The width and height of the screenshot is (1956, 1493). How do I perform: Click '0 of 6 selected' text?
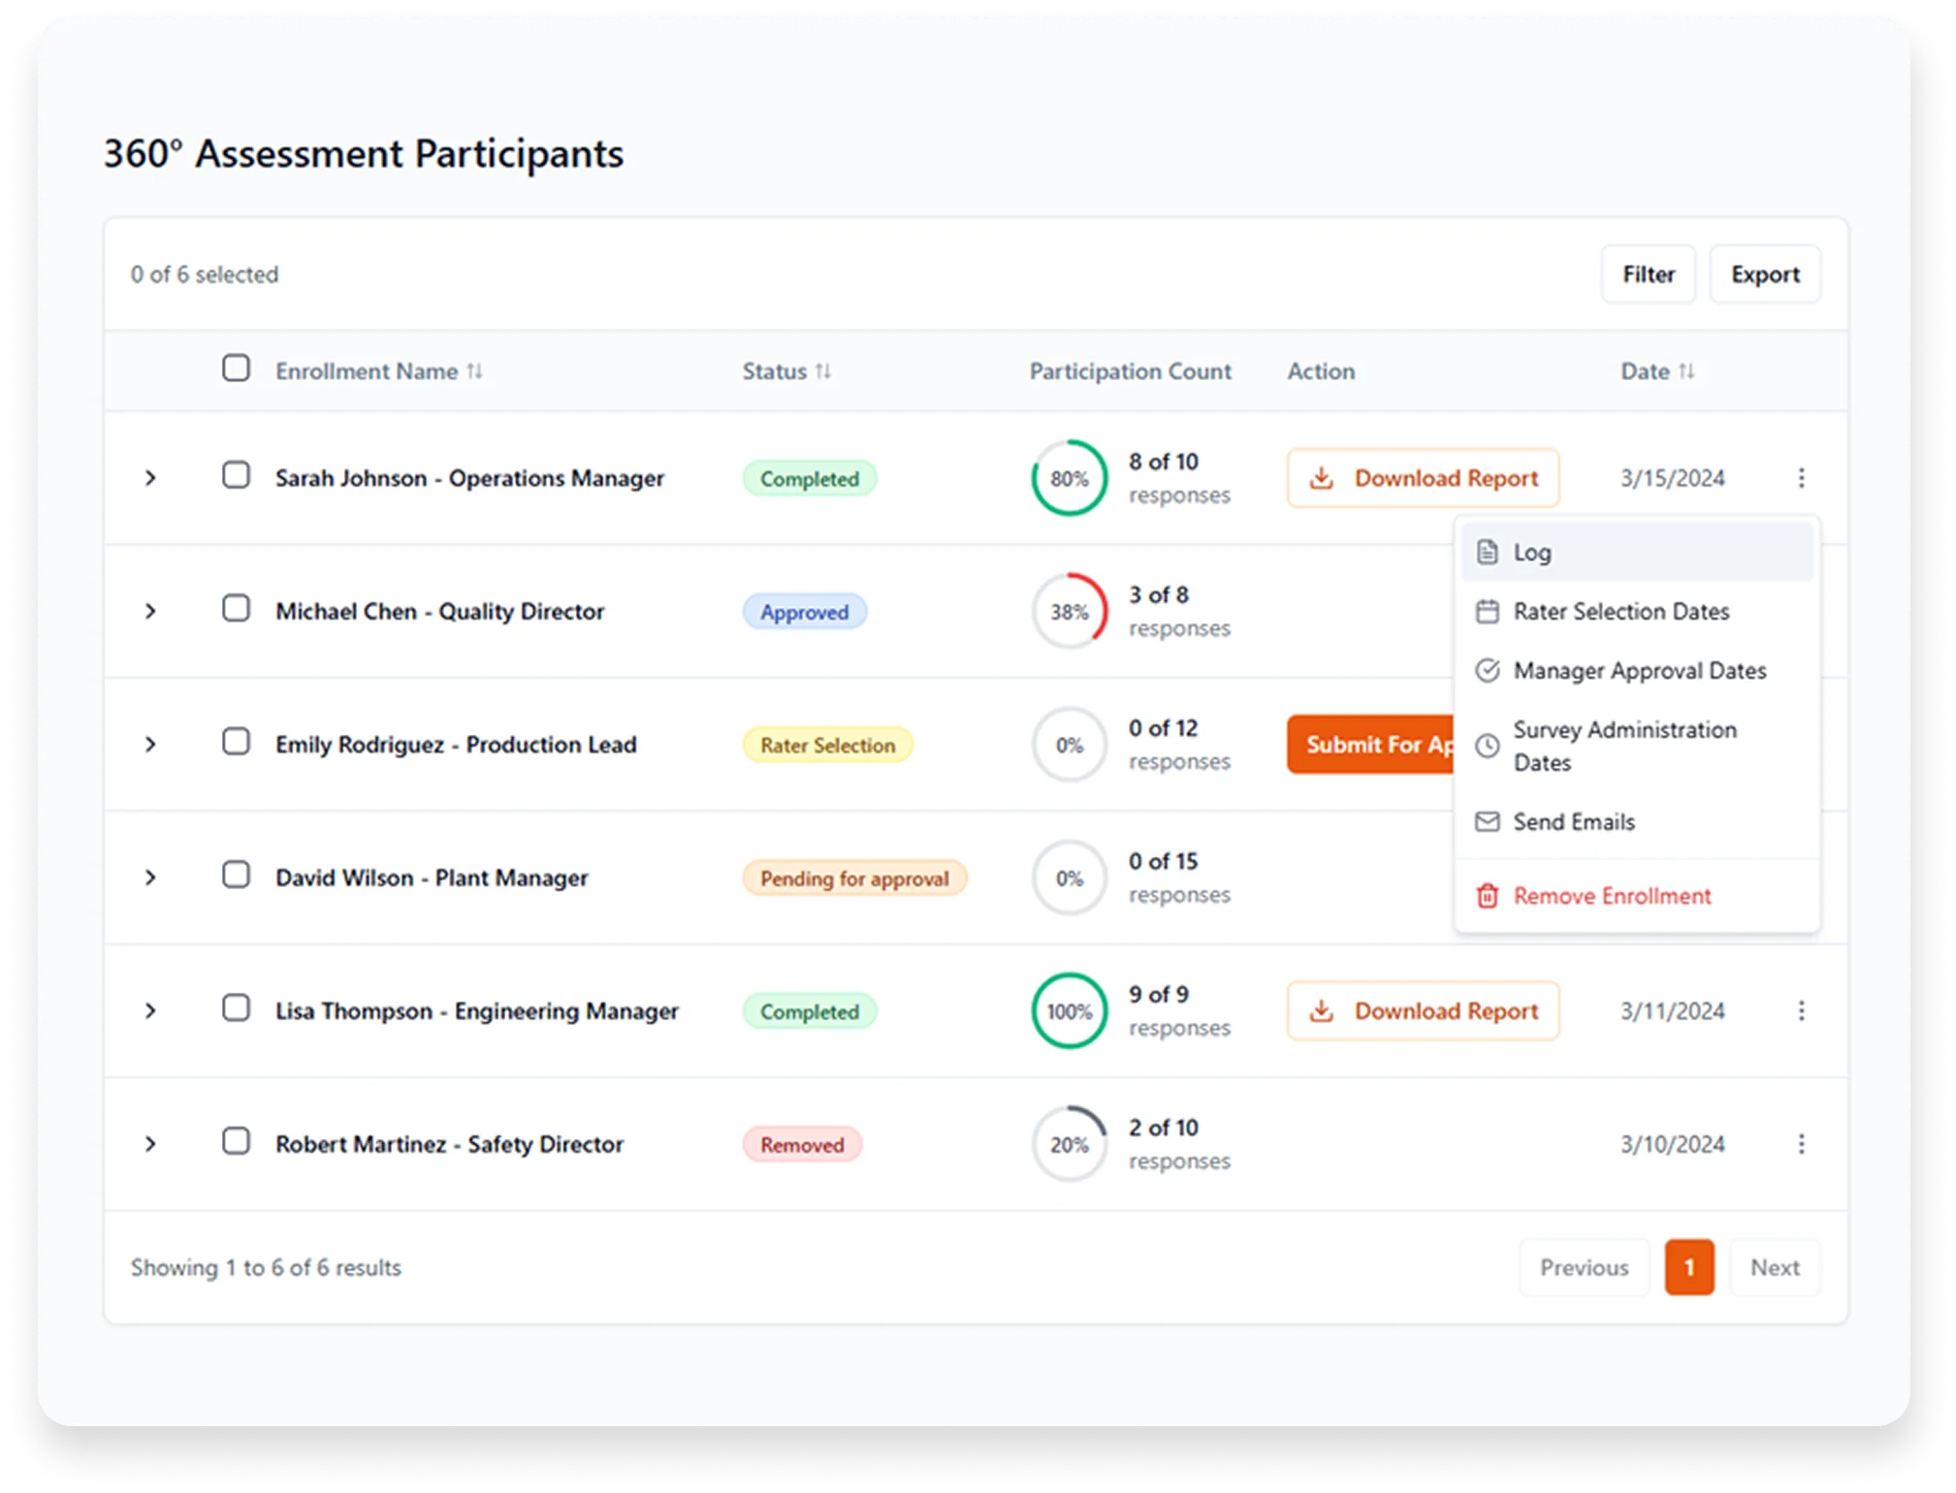(x=205, y=274)
